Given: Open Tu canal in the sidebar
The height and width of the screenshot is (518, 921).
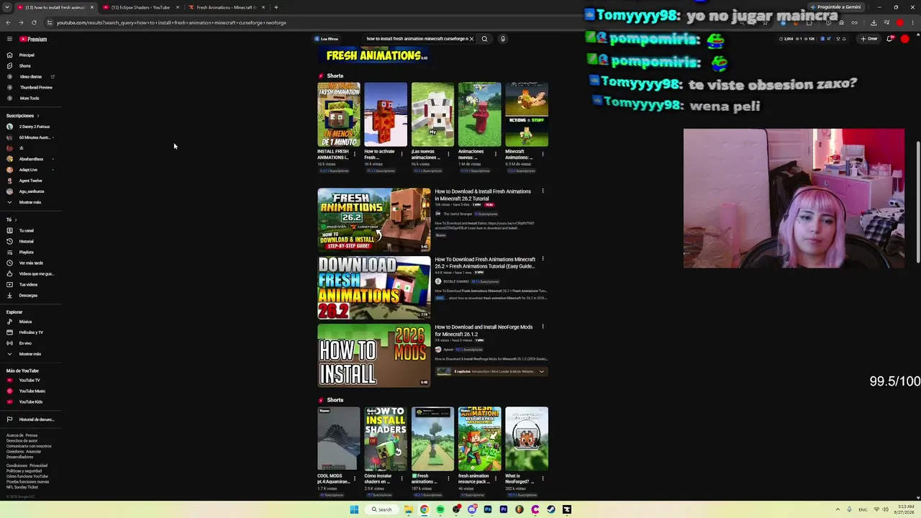Looking at the screenshot, I should pyautogui.click(x=26, y=230).
